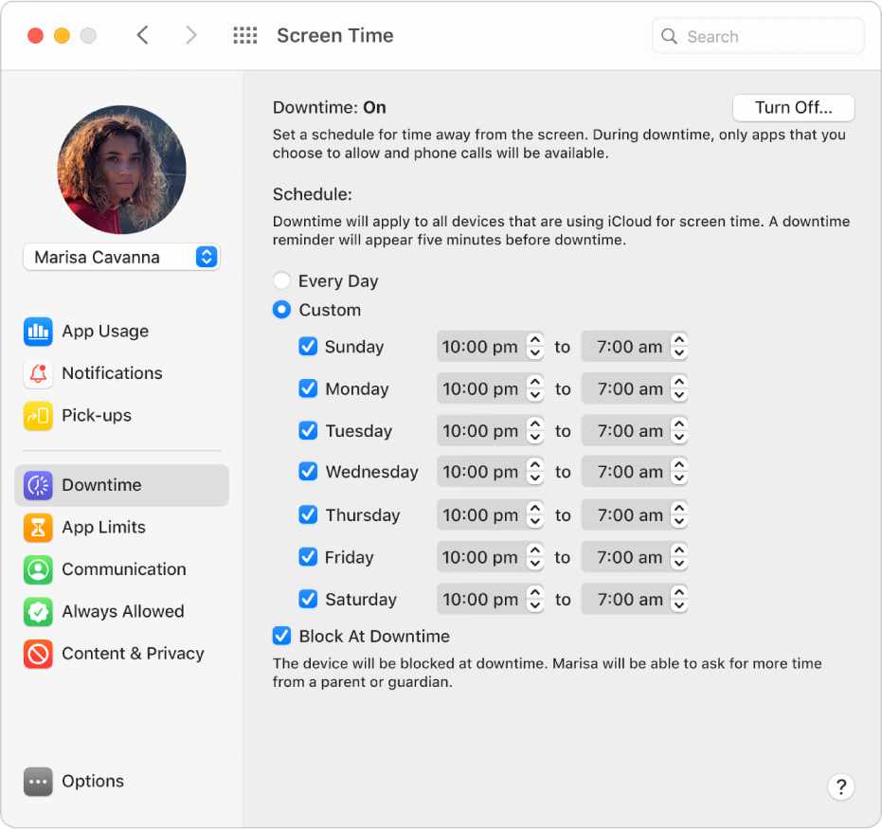Select Downtime in the sidebar
Image resolution: width=882 pixels, height=829 pixels.
click(x=121, y=485)
